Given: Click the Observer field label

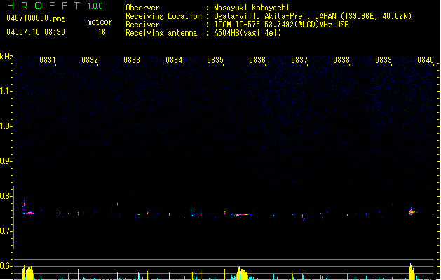Looking at the screenshot, I should [142, 8].
